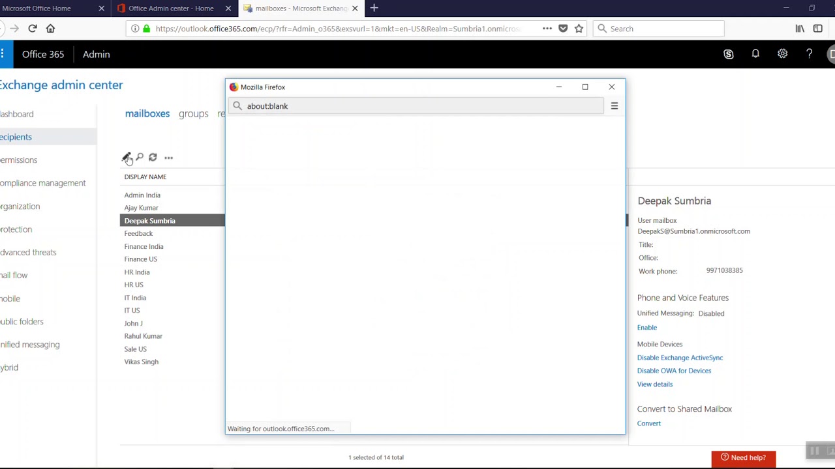Open public folders in left navigation

pyautogui.click(x=22, y=322)
